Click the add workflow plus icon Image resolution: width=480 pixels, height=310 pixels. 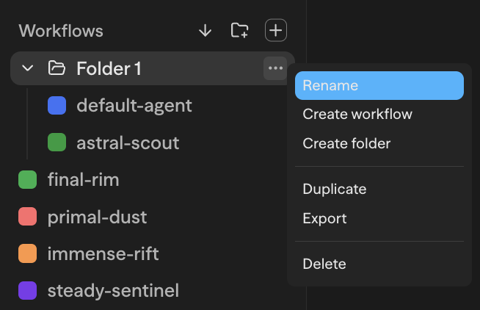(x=275, y=31)
